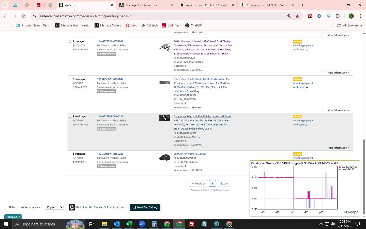Open the D&H Tech bookmark
366x229 pixels.
[x=172, y=25]
